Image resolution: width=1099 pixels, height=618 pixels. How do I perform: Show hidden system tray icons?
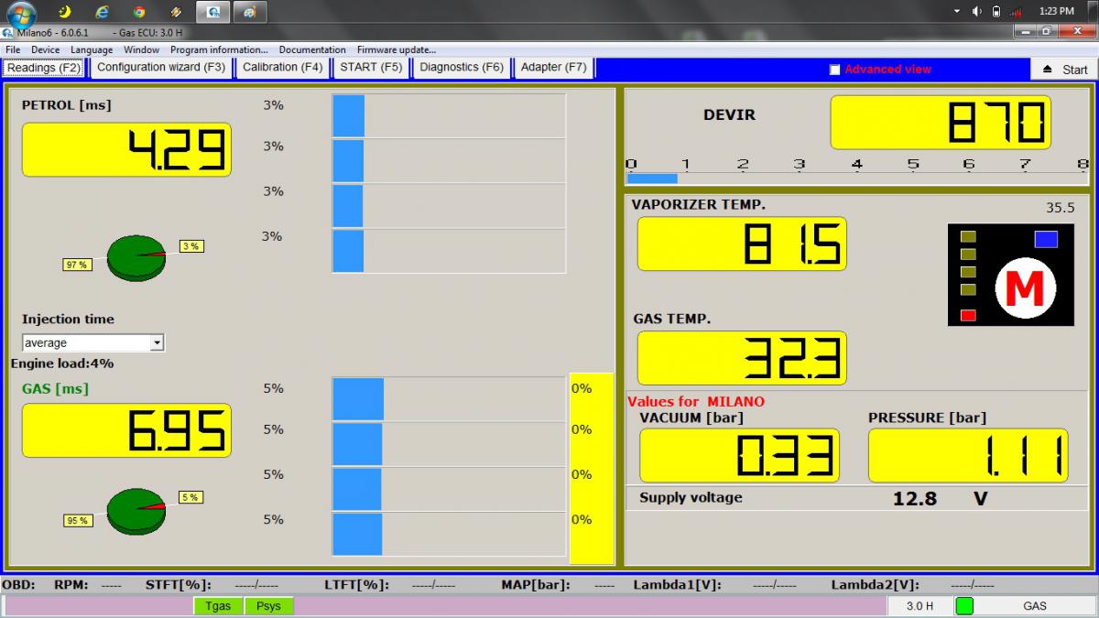(957, 11)
